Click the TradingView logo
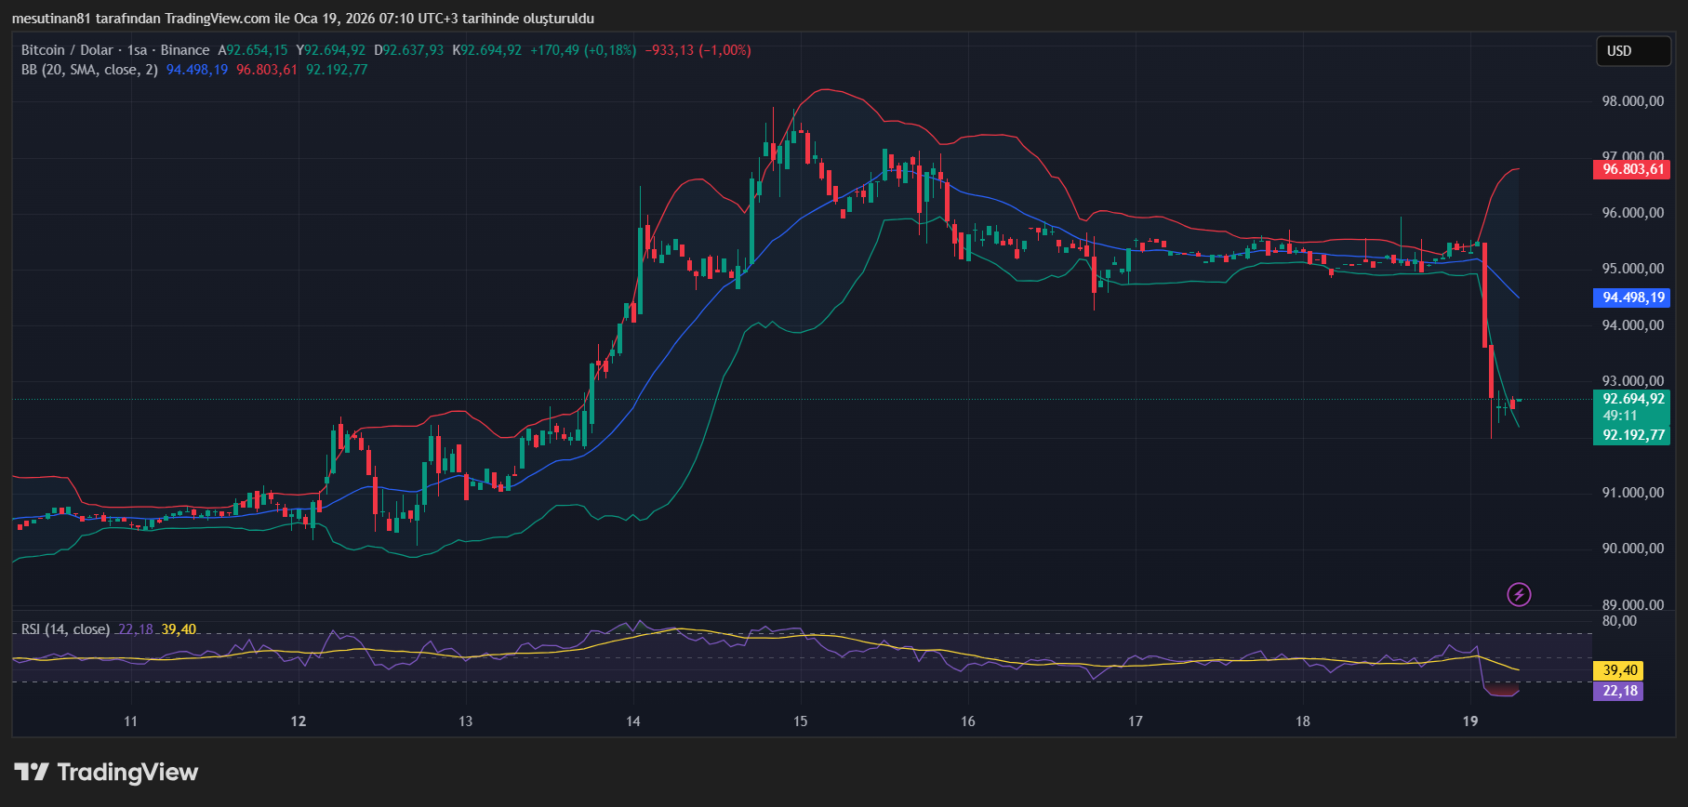This screenshot has height=807, width=1688. (x=106, y=773)
